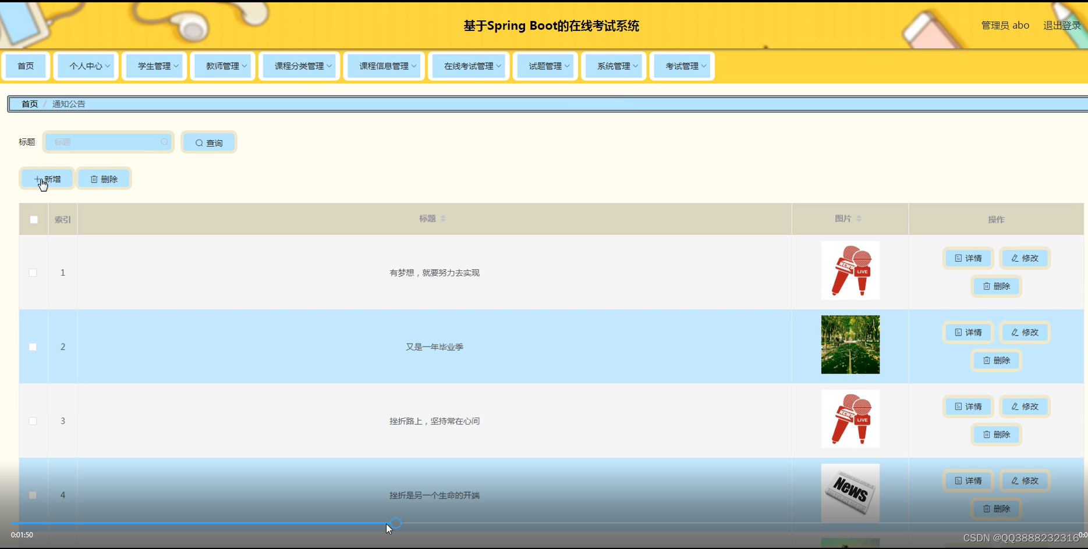Open the microphone thumbnail in row 3

click(850, 419)
